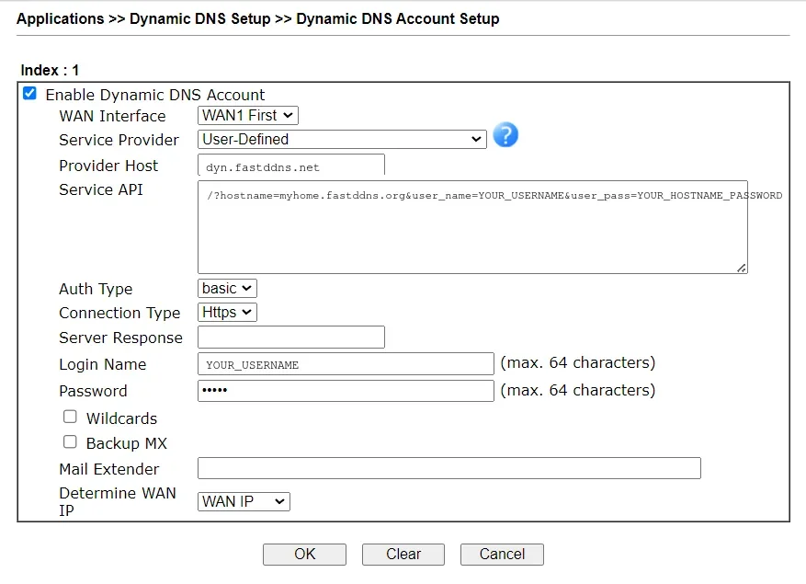Focus the Server Response field
The height and width of the screenshot is (584, 806).
tap(291, 337)
